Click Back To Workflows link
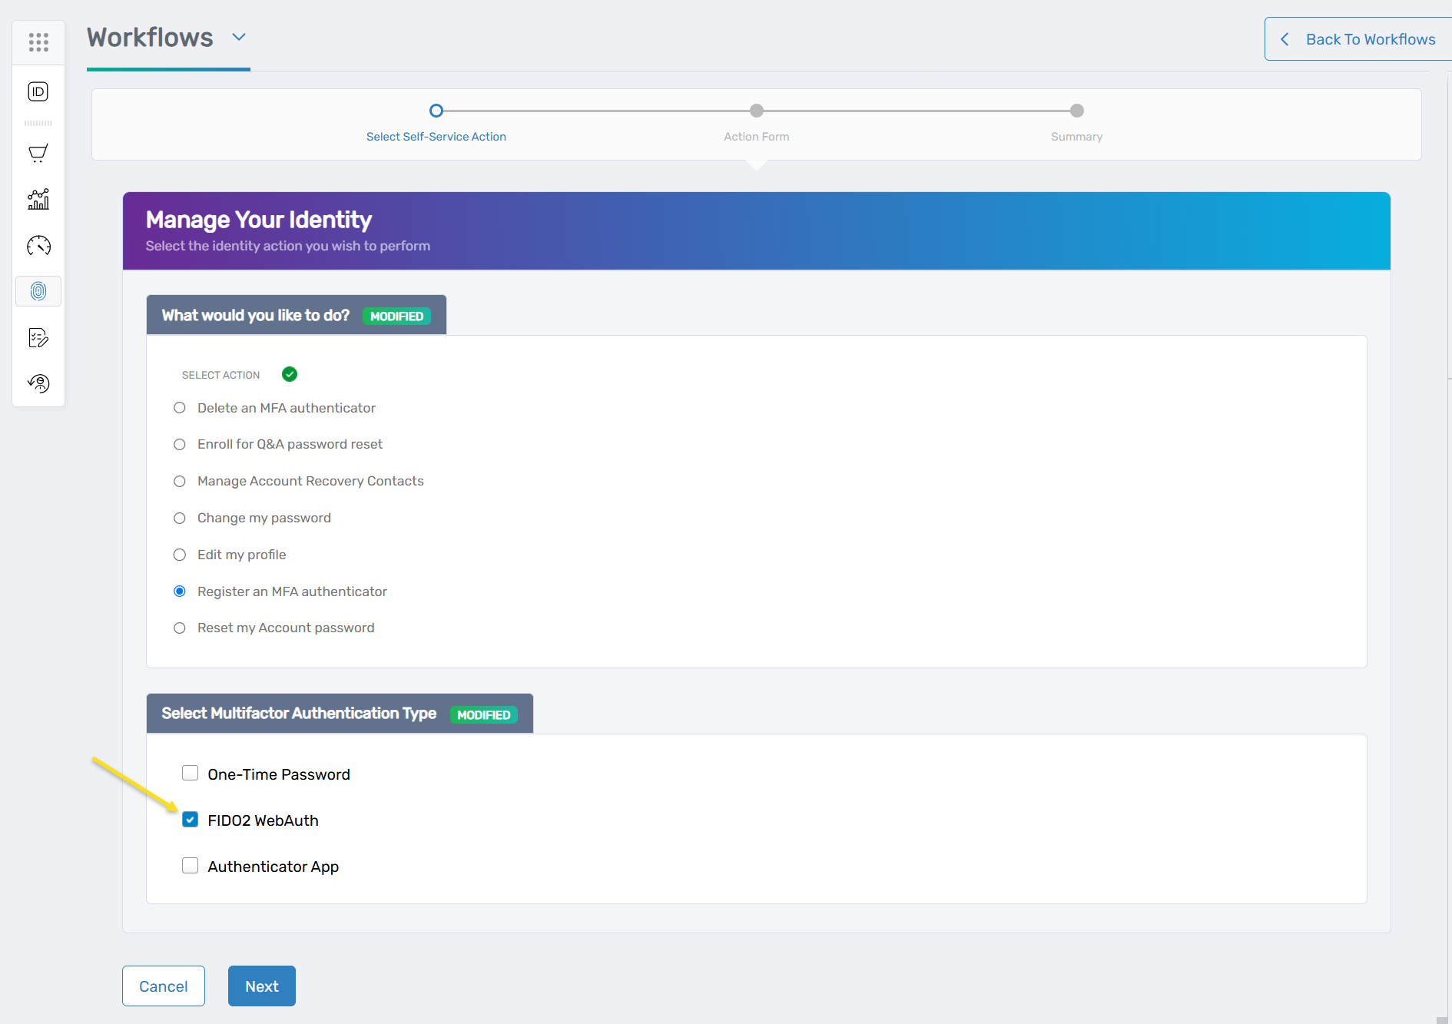Viewport: 1452px width, 1024px height. (1371, 38)
